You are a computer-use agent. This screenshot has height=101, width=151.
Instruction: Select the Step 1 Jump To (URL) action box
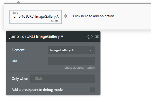pyautogui.click(x=36, y=17)
